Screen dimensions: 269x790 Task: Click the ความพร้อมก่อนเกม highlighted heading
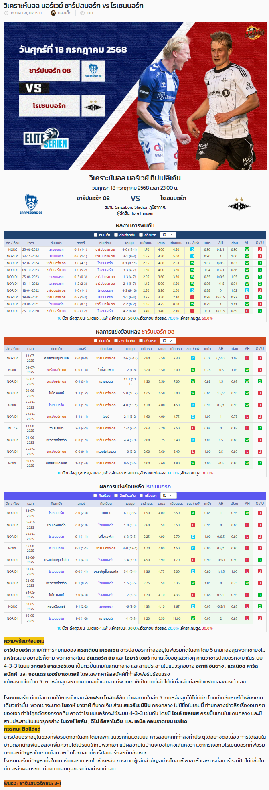pos(24,641)
